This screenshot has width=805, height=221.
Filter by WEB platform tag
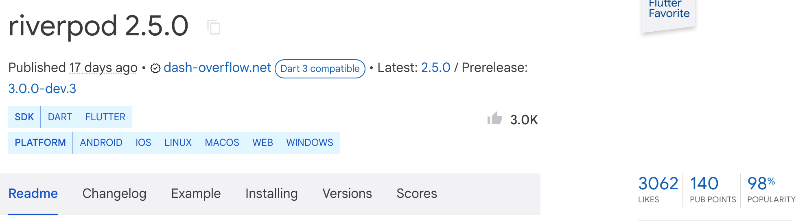coord(262,143)
